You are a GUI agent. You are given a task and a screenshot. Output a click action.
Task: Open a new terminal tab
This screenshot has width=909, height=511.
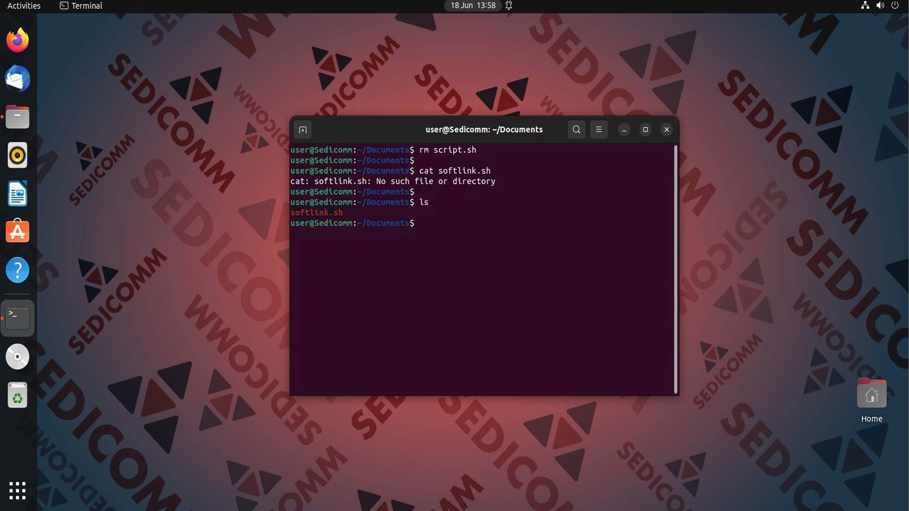pos(303,130)
